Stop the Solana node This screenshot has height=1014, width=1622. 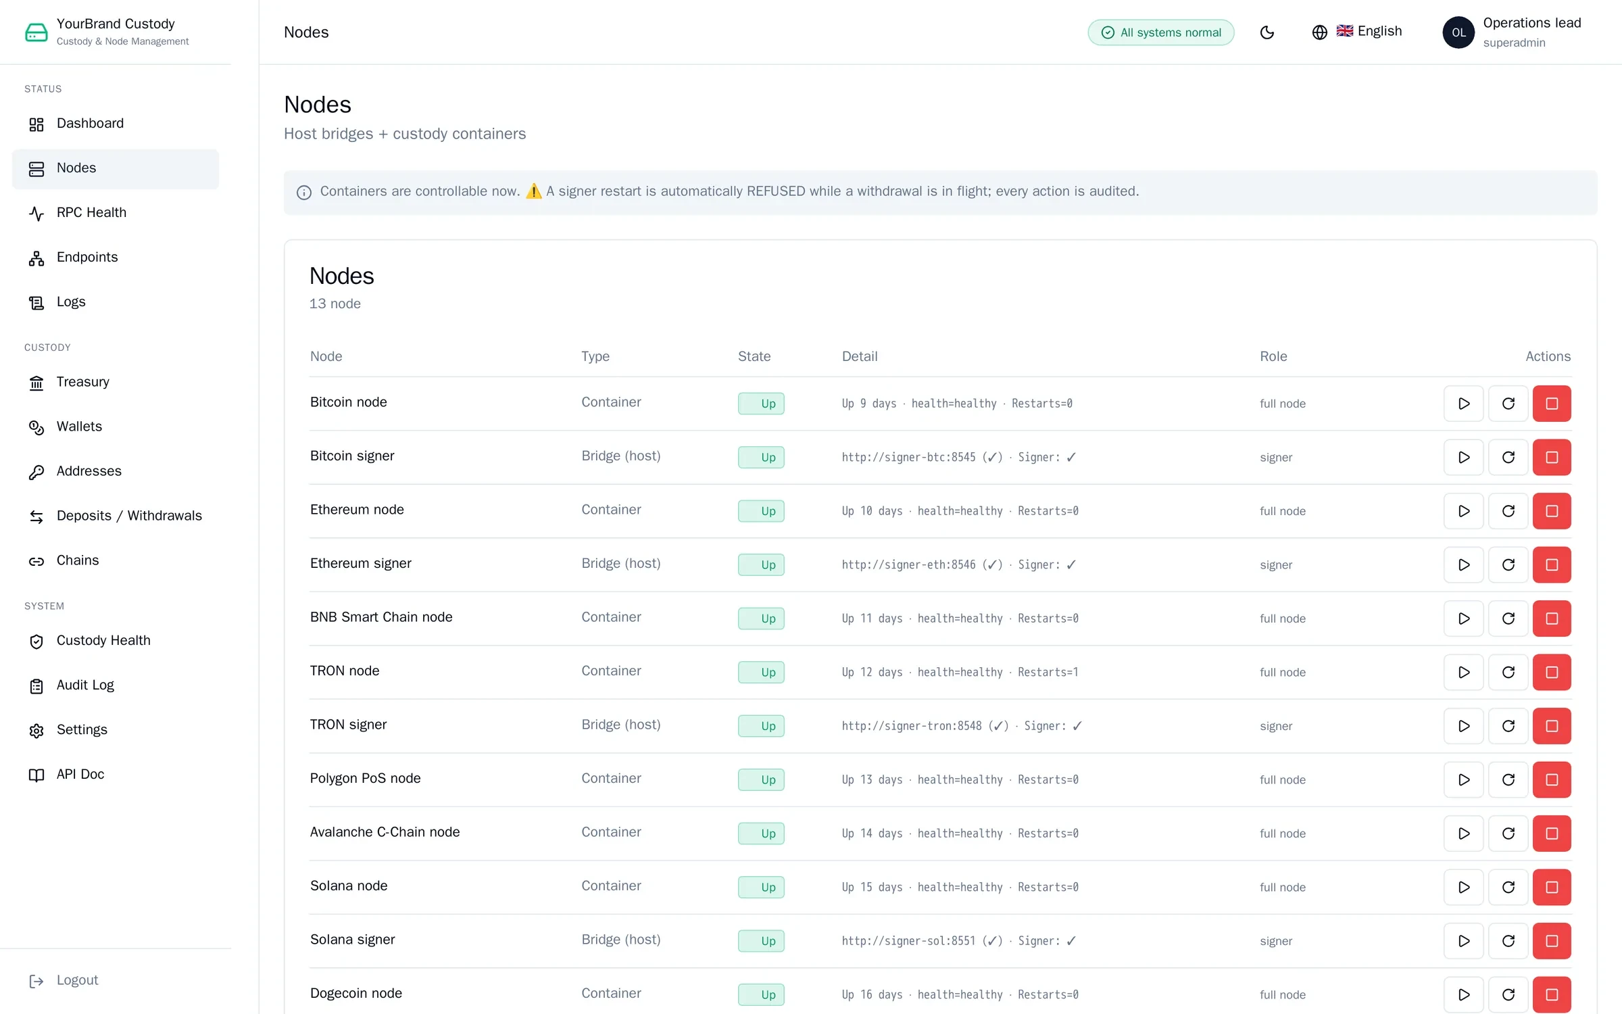coord(1552,887)
